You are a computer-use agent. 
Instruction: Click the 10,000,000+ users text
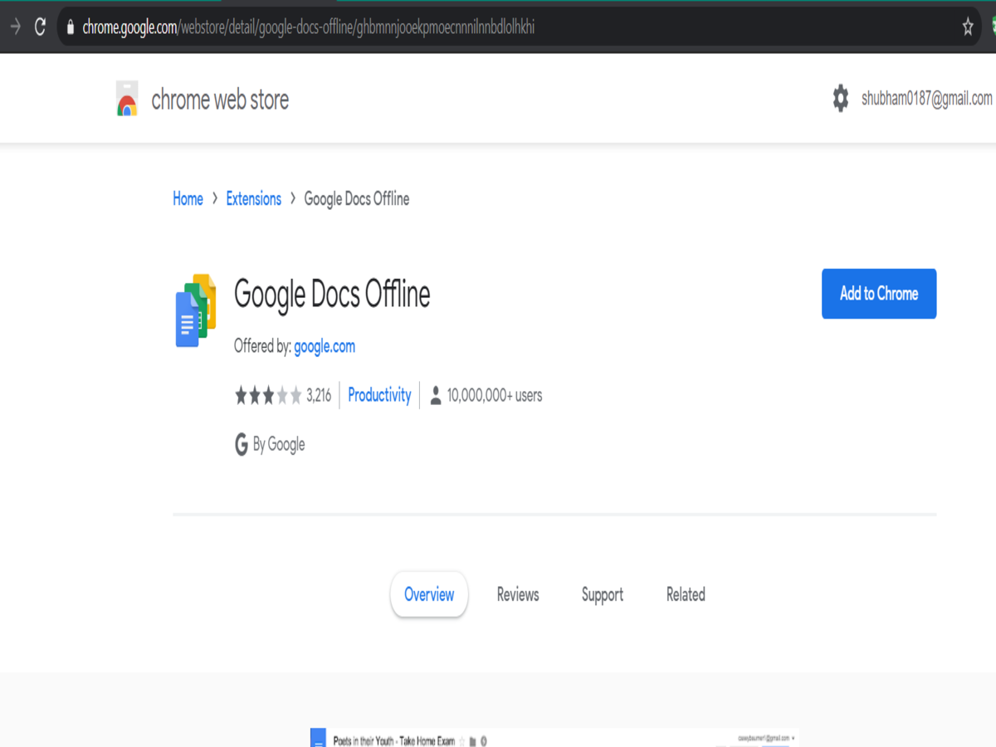pyautogui.click(x=495, y=395)
